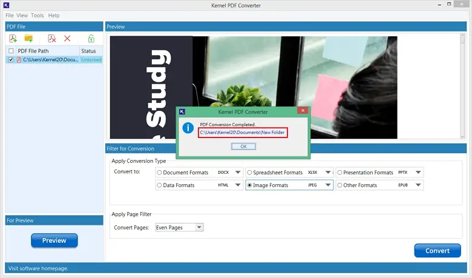The height and width of the screenshot is (278, 472).
Task: Open the JPEG image format dropdown
Action: coord(328,185)
